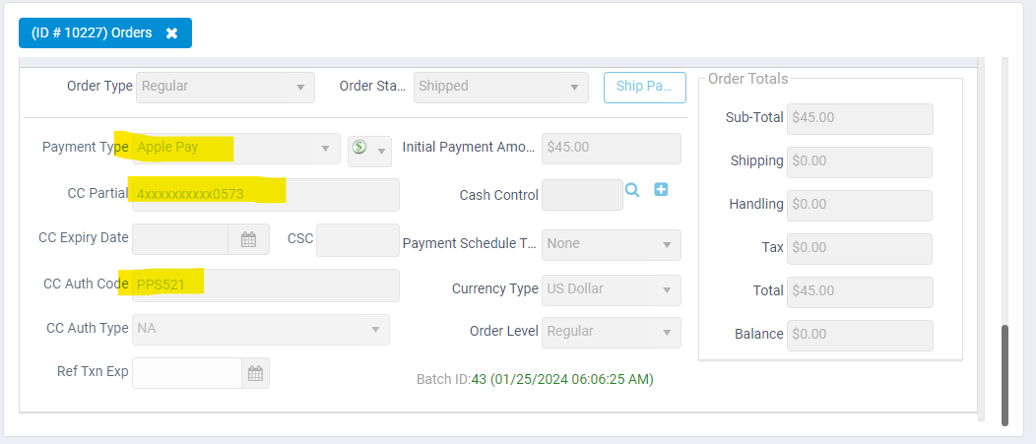Click the Initial Payment Amount field

pyautogui.click(x=612, y=149)
